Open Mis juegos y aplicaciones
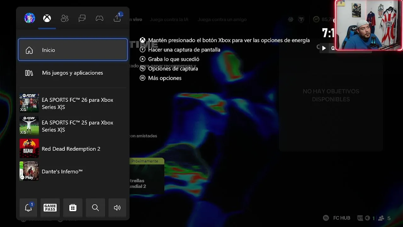This screenshot has width=403, height=227. [x=73, y=73]
